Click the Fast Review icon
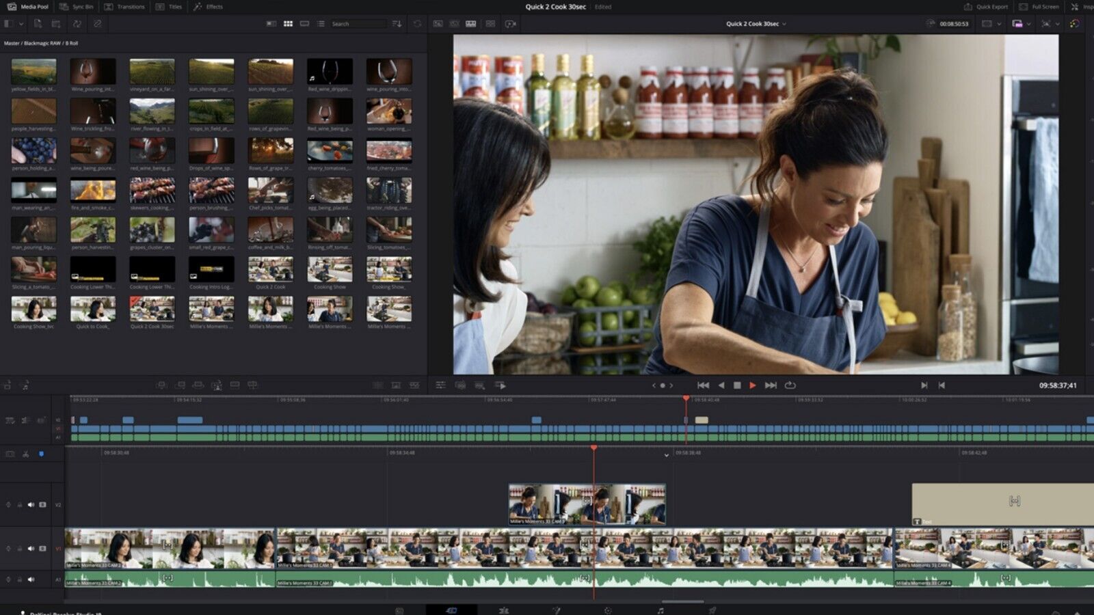The image size is (1094, 615). (x=501, y=385)
